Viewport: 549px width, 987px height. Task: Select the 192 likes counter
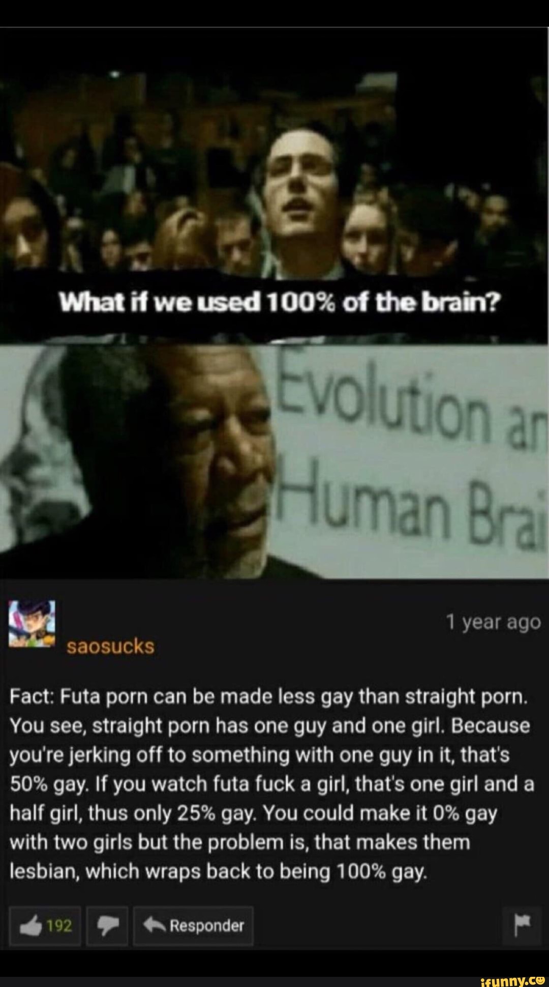pyautogui.click(x=59, y=926)
